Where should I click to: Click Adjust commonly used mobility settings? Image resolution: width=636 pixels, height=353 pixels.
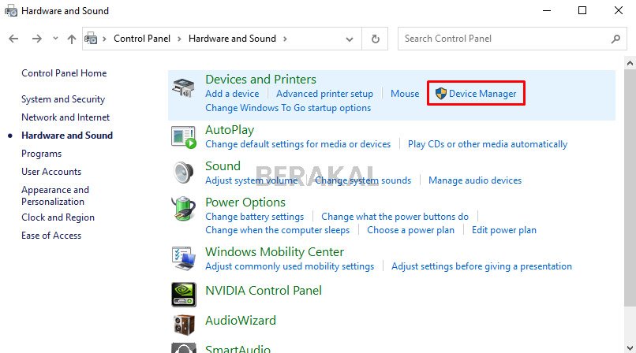[x=290, y=266]
